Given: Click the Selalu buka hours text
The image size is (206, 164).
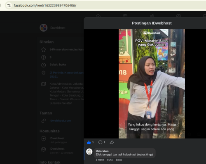Looking at the screenshot, I should [x=58, y=65].
